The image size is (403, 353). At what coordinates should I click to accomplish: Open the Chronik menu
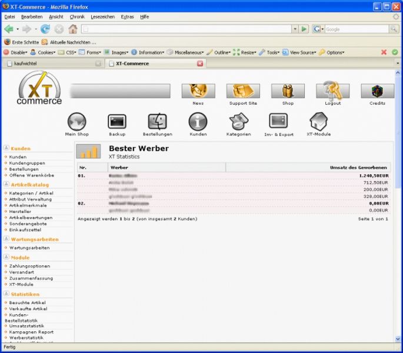[77, 16]
